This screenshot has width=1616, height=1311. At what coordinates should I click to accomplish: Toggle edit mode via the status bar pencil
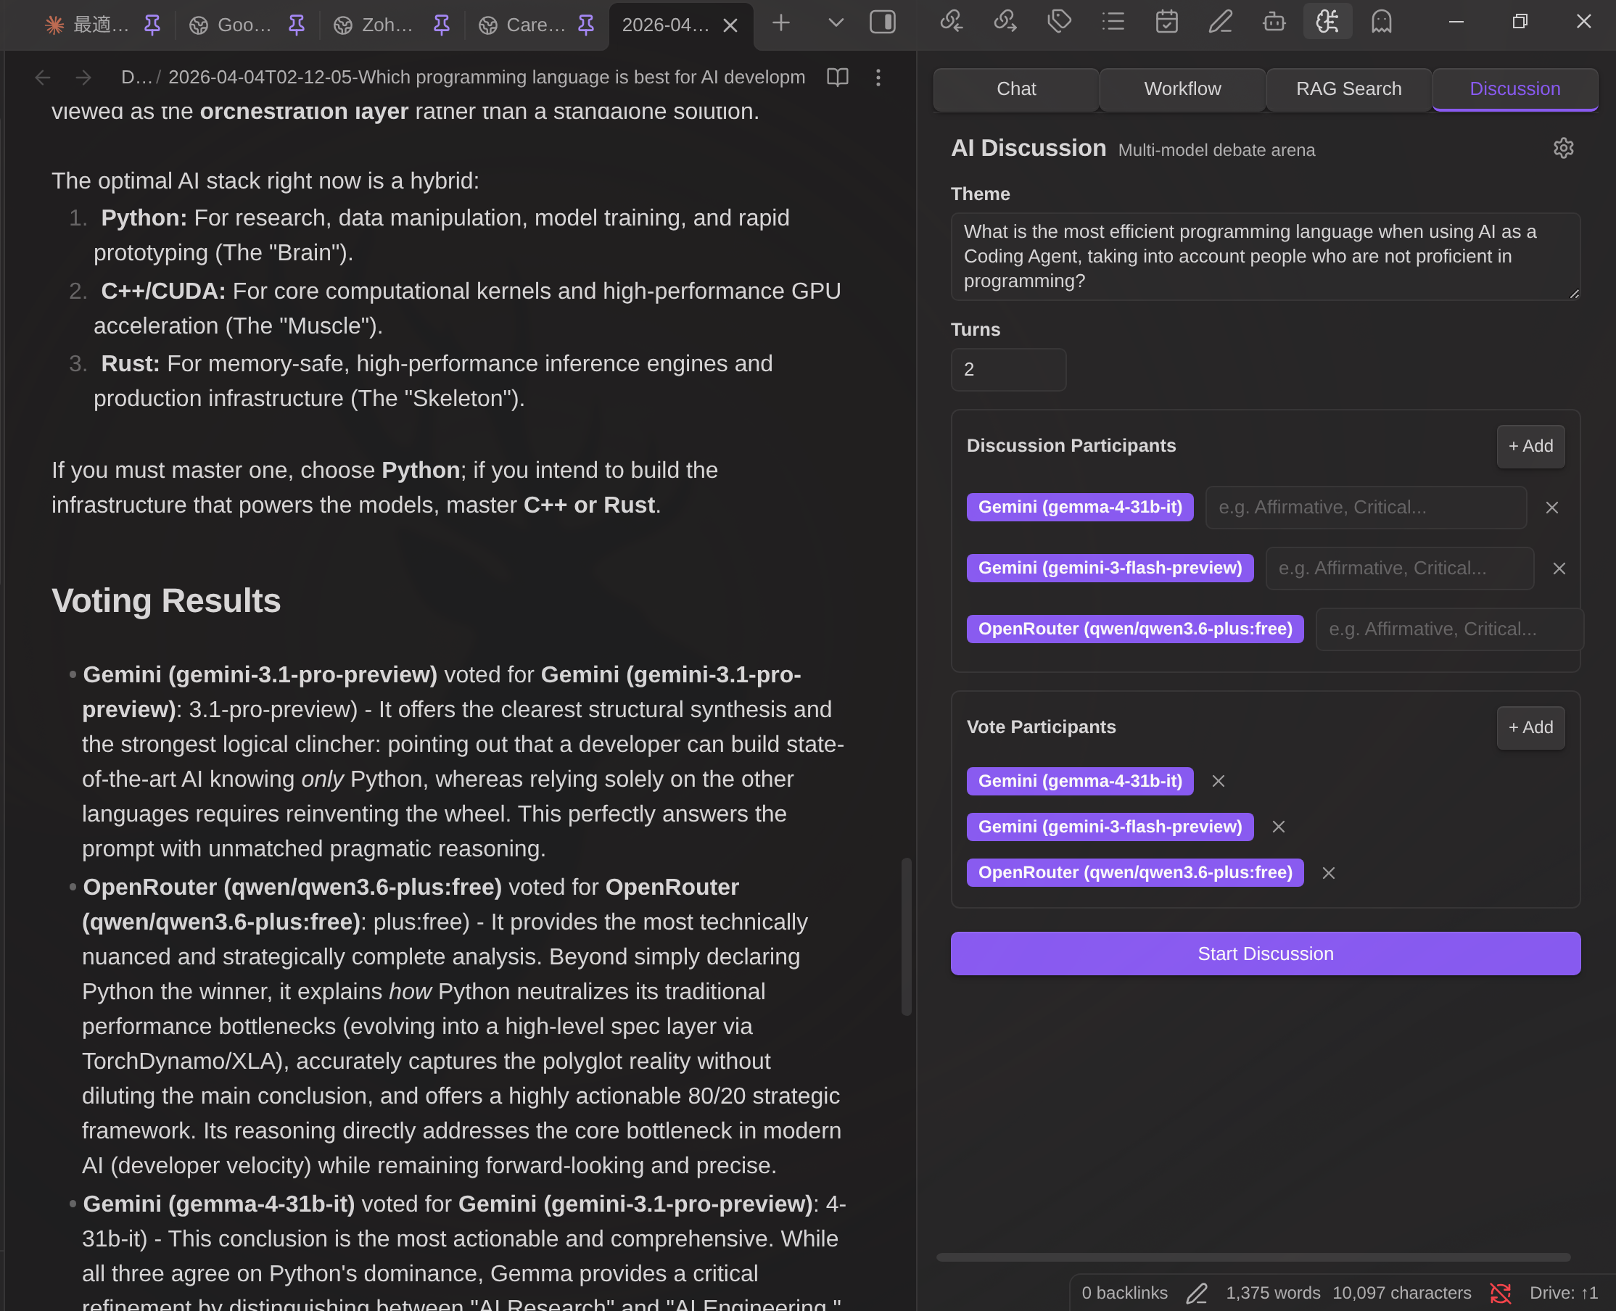[1197, 1292]
